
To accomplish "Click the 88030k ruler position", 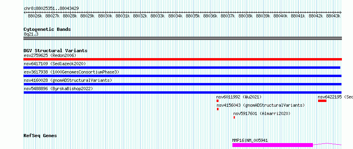I will [x=105, y=16].
